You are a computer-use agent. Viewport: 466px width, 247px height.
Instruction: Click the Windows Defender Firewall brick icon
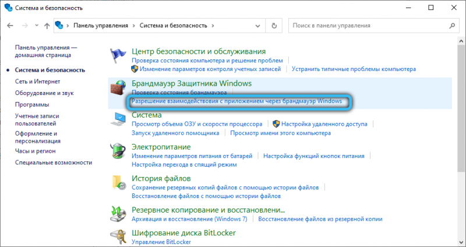click(x=118, y=87)
